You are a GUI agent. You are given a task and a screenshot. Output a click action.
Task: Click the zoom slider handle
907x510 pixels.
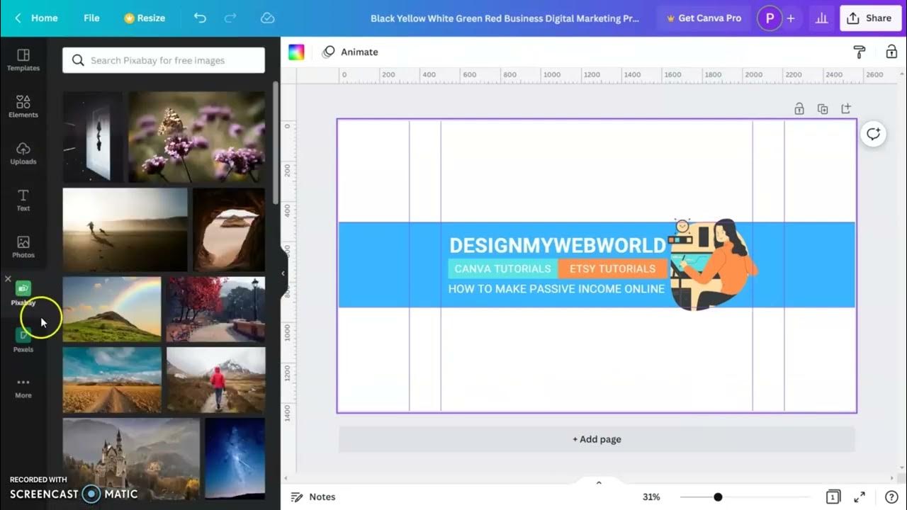[x=718, y=497]
